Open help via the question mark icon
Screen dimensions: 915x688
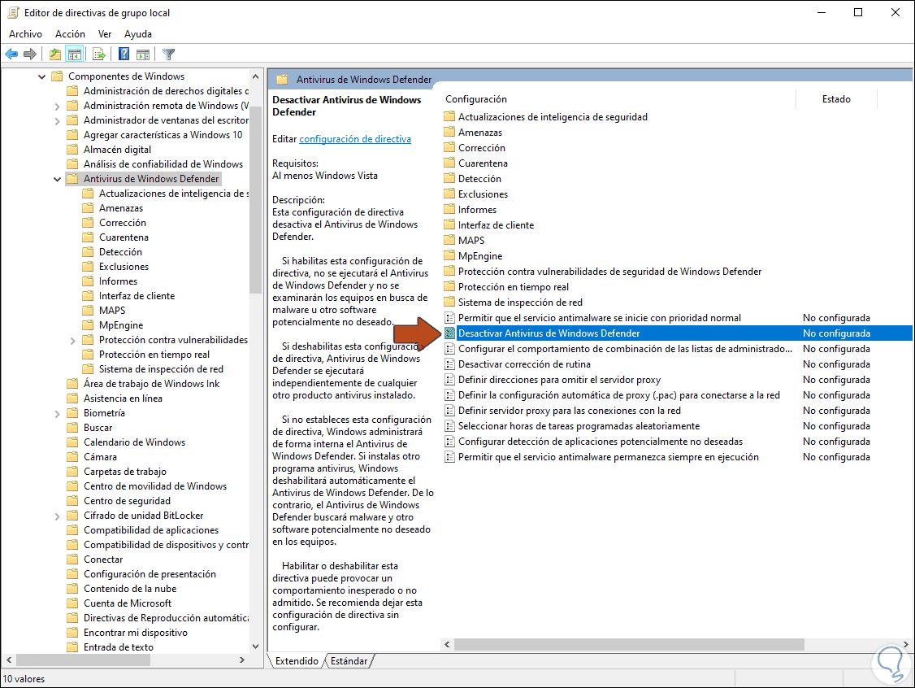coord(124,54)
